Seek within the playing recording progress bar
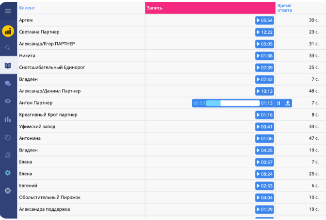The height and width of the screenshot is (220, 326). [233, 103]
